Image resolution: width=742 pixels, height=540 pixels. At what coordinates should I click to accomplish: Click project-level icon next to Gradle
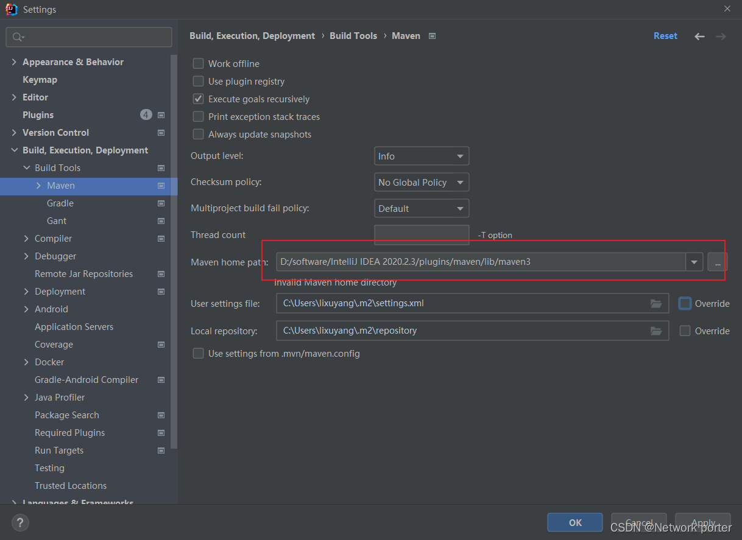(161, 203)
